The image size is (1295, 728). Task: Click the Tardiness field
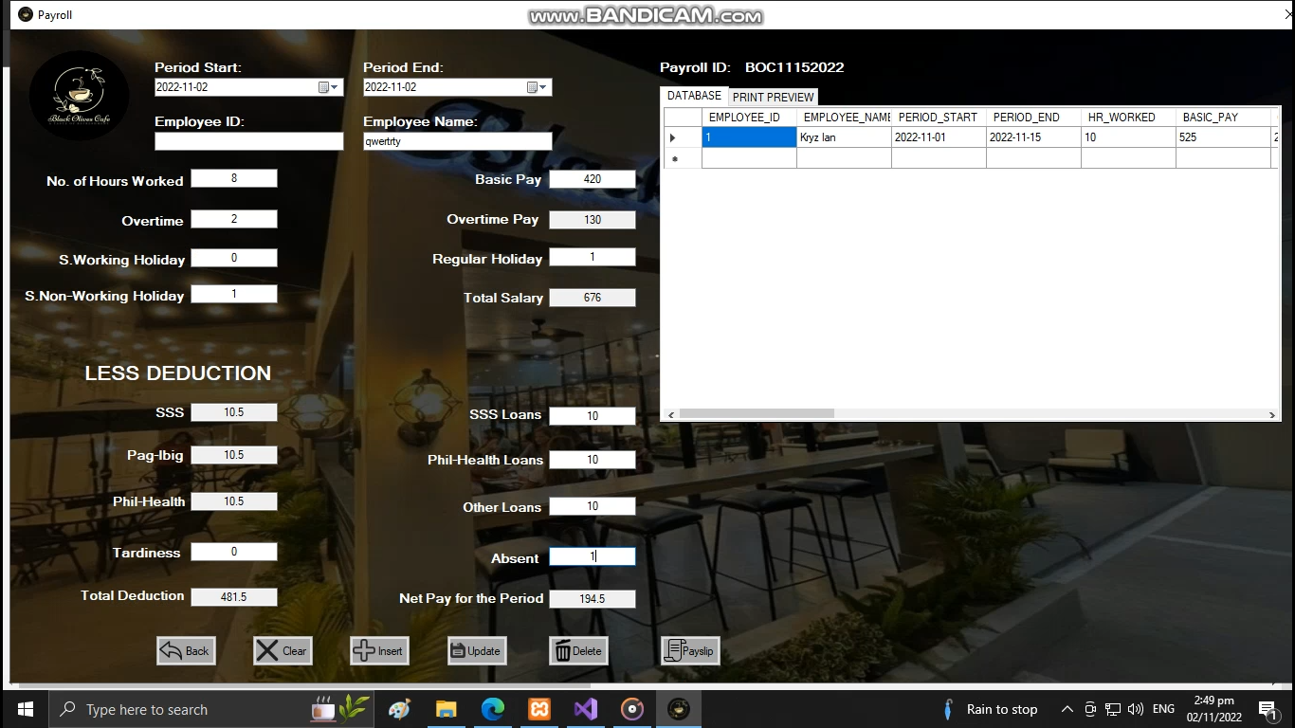234,552
